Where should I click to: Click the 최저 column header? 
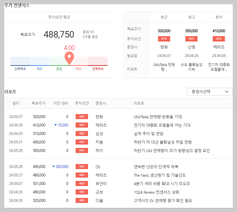[x=219, y=17]
